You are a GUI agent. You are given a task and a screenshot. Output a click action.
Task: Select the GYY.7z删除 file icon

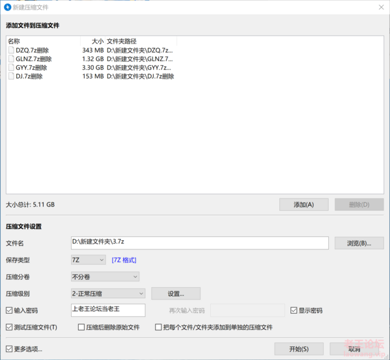(x=11, y=68)
